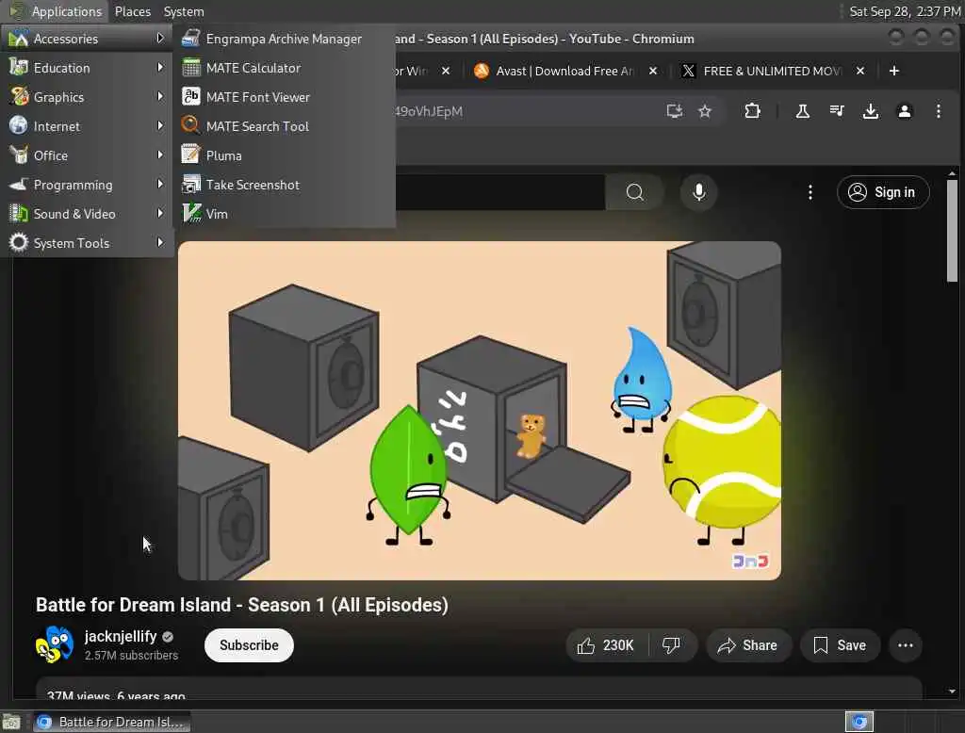Viewport: 965px width, 733px height.
Task: Click the scrollbar down arrow
Action: coord(952,692)
